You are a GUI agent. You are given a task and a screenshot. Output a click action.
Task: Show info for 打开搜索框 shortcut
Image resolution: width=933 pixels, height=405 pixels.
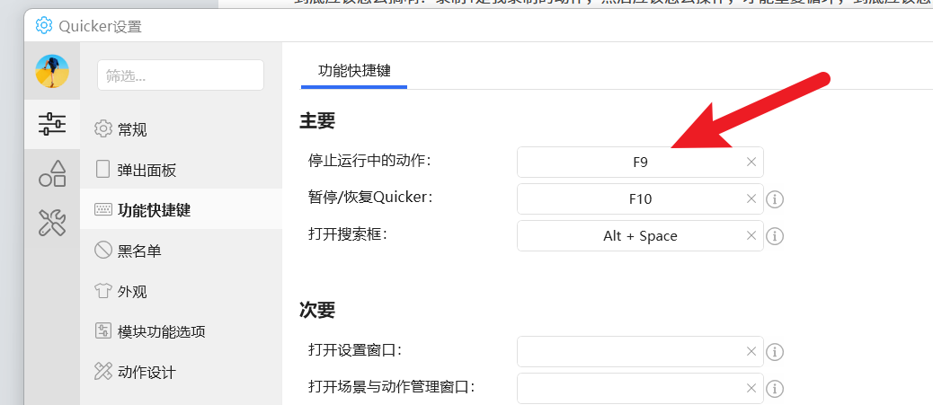pos(774,236)
